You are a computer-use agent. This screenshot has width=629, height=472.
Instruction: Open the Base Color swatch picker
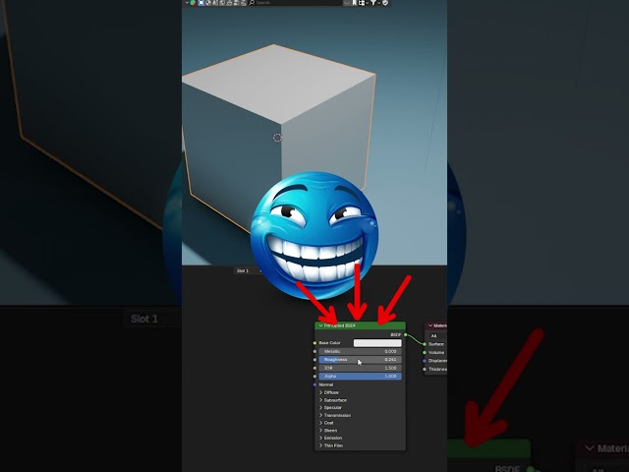click(x=377, y=343)
